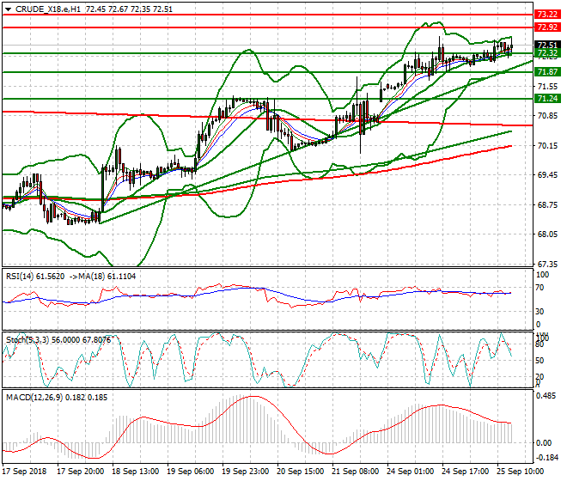Click the 20 Sep 15:00 time label

pyautogui.click(x=300, y=472)
